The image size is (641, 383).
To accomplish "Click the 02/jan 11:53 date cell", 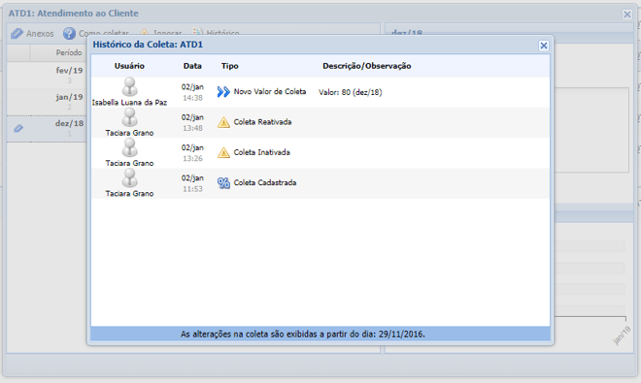I will (192, 183).
